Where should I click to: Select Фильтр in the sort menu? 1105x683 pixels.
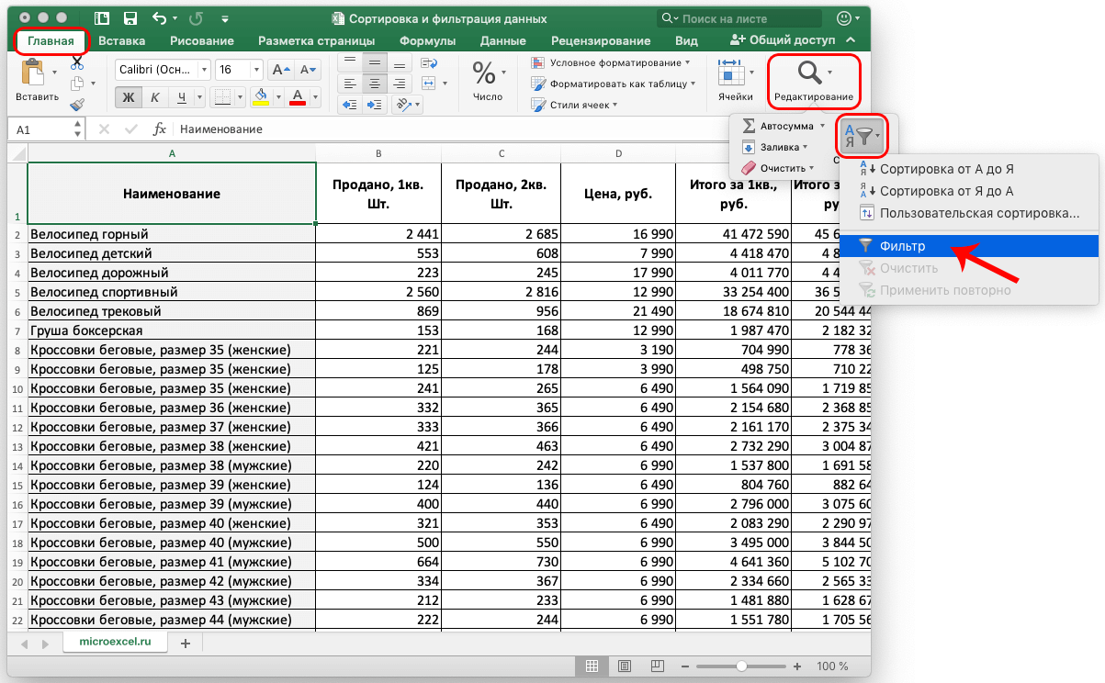(969, 246)
